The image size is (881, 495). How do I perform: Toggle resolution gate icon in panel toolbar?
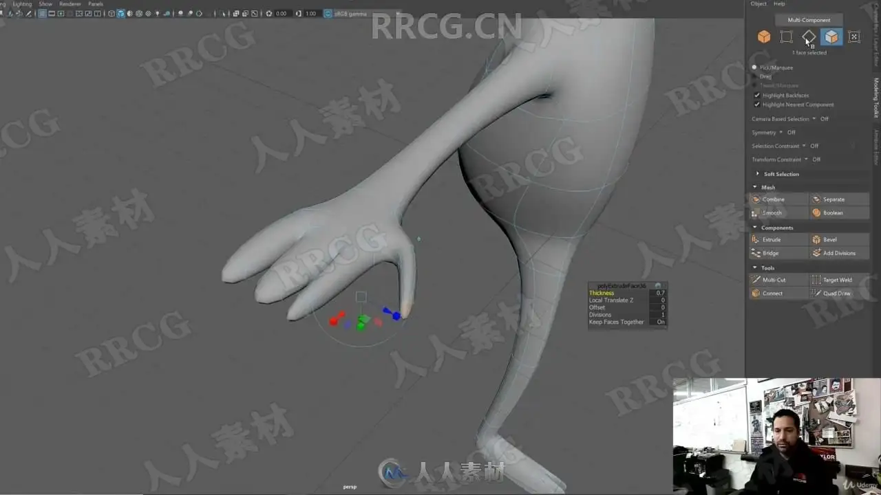[x=61, y=13]
